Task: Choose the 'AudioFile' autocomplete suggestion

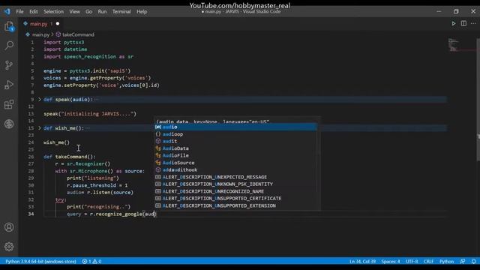Action: 235,155
